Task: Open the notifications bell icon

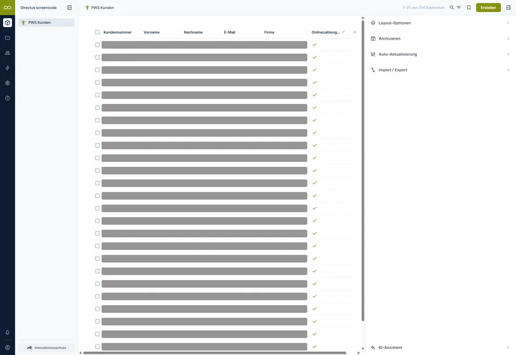Action: pos(7,332)
